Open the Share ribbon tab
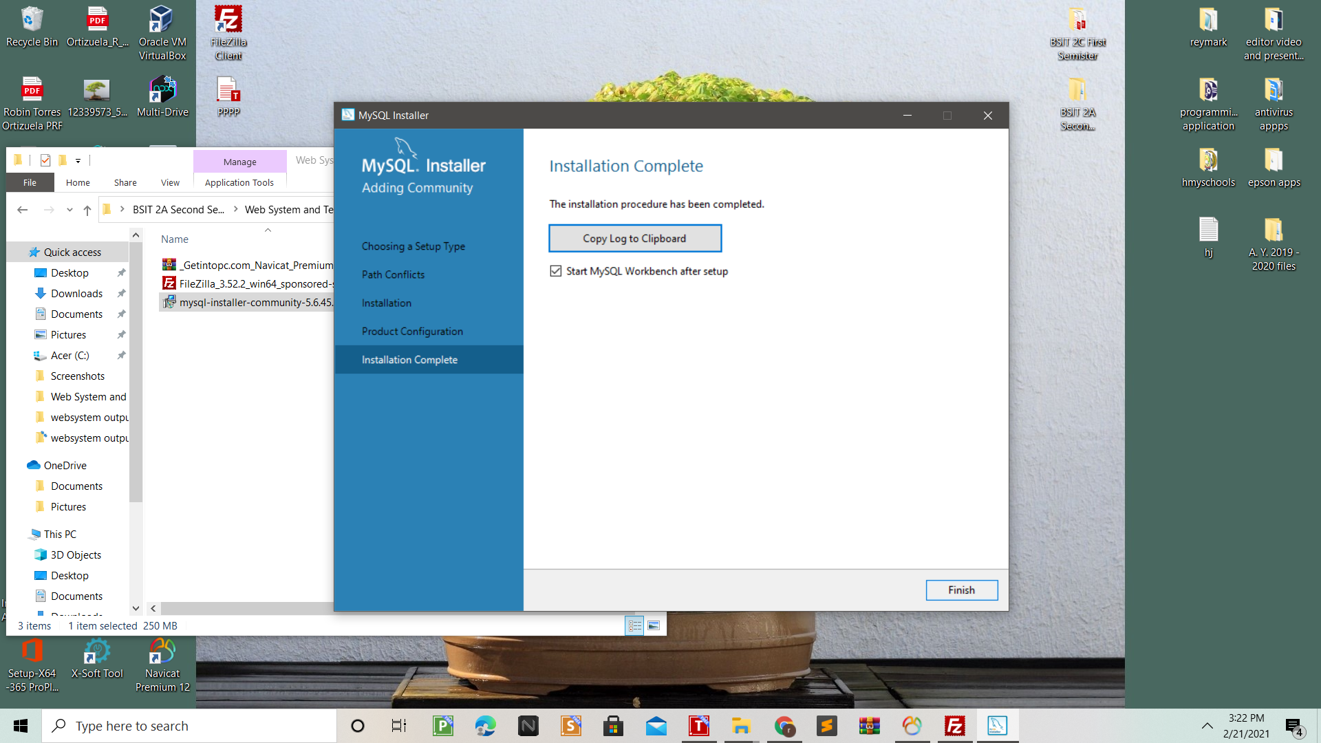This screenshot has width=1321, height=743. 125,182
